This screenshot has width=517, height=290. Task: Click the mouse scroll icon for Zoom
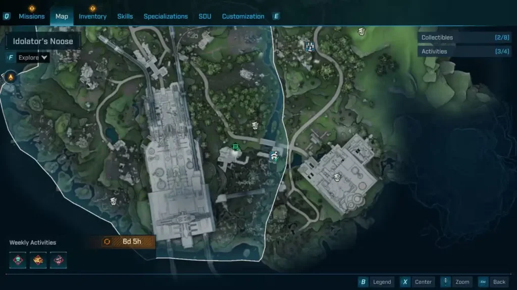445,282
